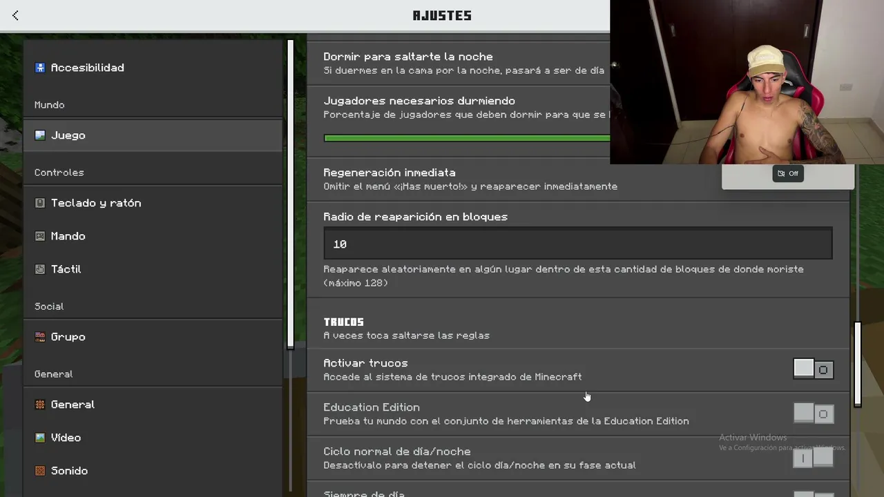
Task: Click the "Social" section heading
Action: click(49, 306)
